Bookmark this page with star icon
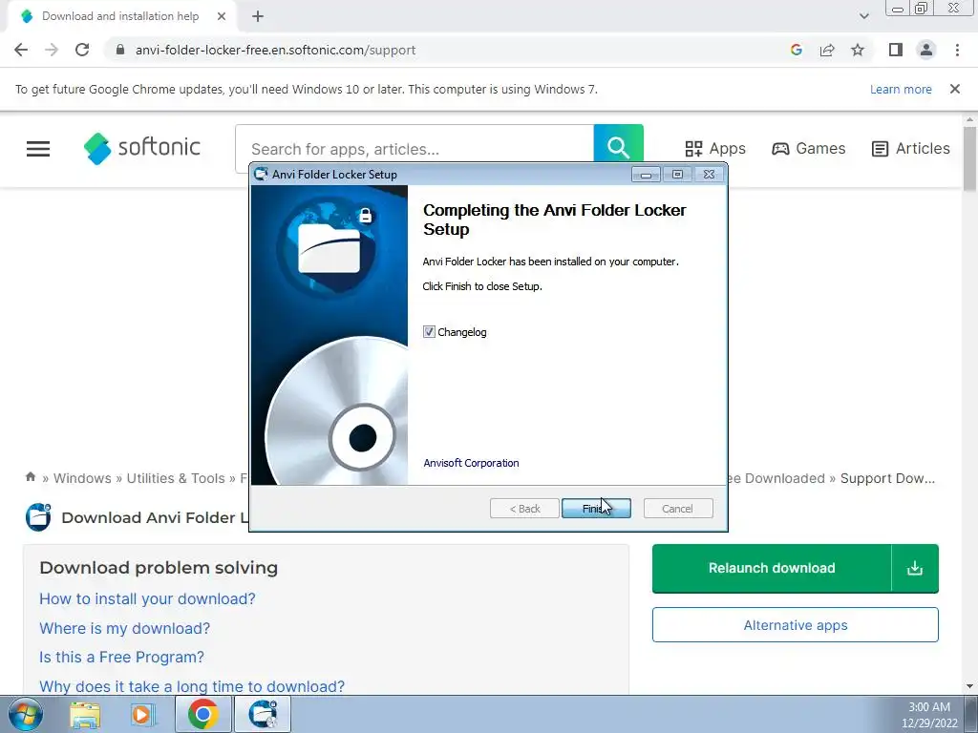Viewport: 978px width, 733px height. click(858, 50)
